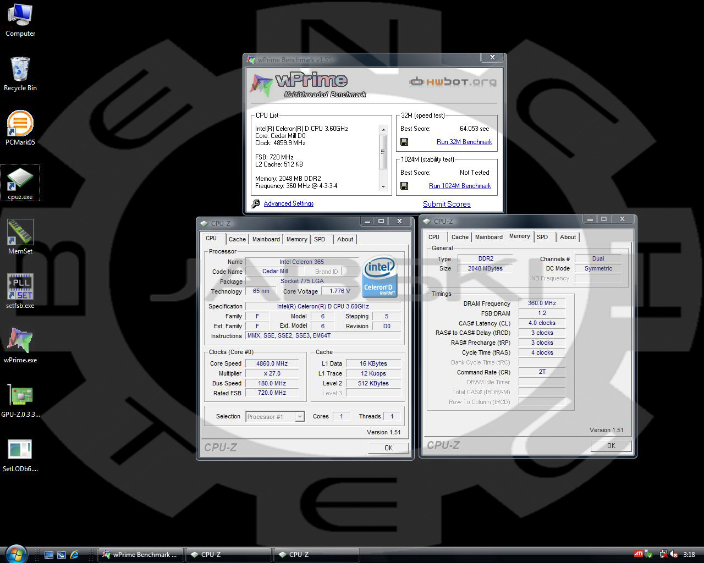This screenshot has height=563, width=704.
Task: Click the Rated FSB 720.0 MHz value
Action: pos(272,393)
